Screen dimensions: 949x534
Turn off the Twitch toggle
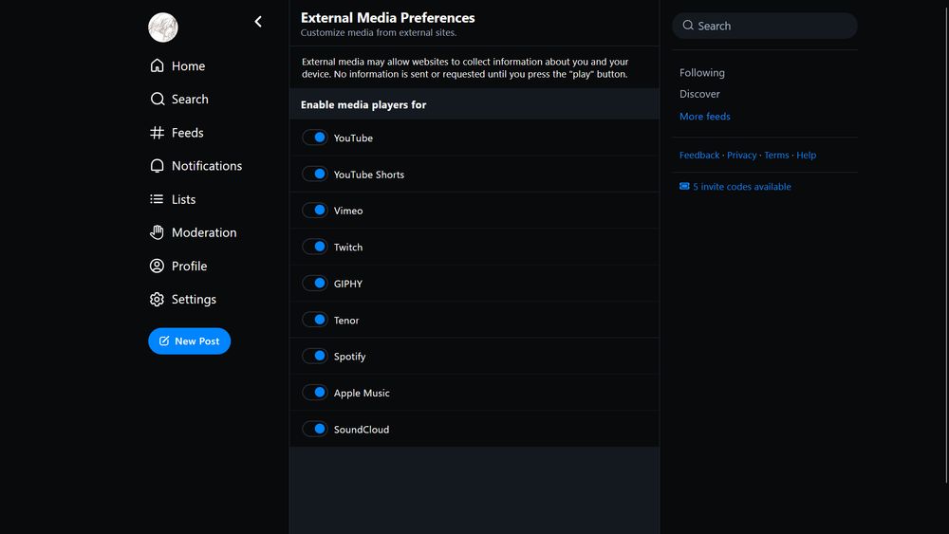pos(315,248)
